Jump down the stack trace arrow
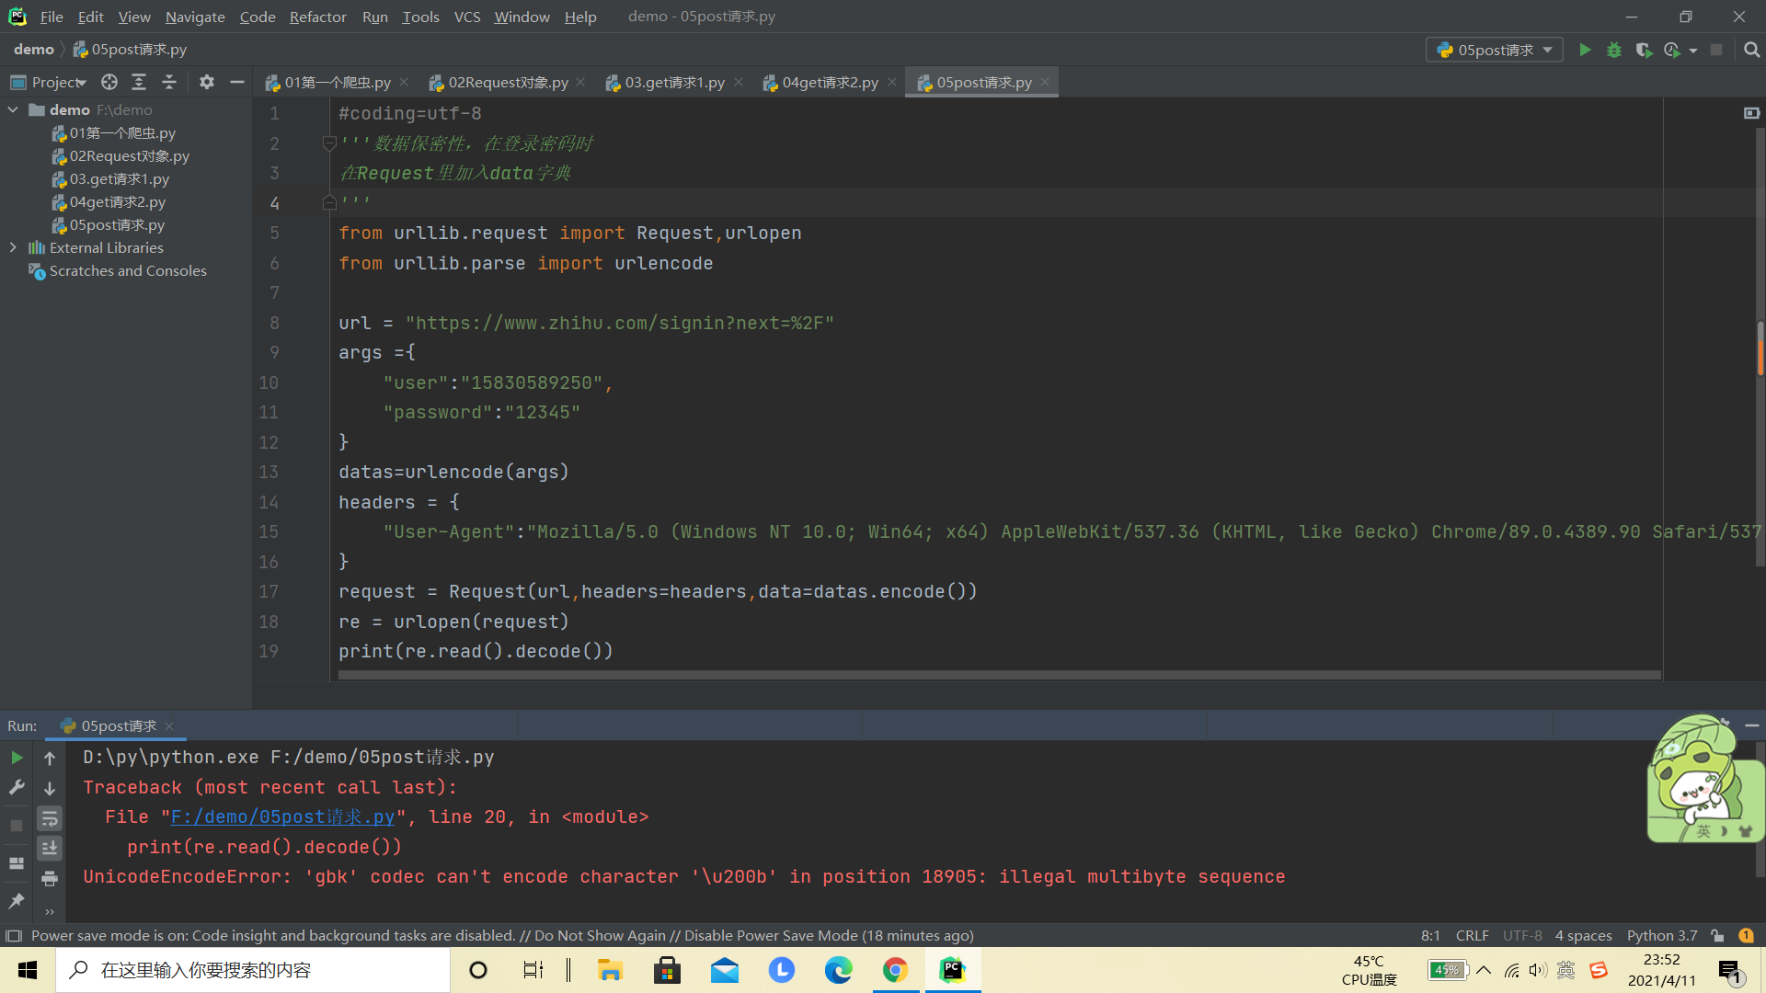Screen dimensions: 1766x993 click(x=50, y=788)
